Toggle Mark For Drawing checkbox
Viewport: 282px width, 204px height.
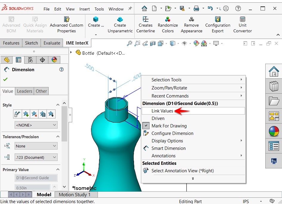(x=146, y=126)
